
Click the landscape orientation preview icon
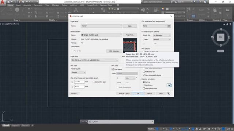[169, 86]
